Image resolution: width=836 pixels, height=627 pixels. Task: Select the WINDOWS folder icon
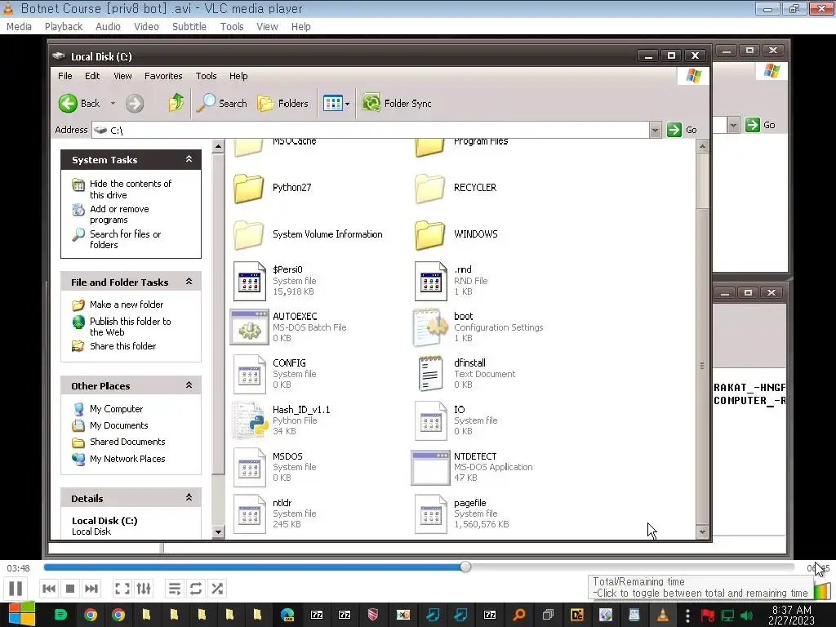[x=429, y=234]
